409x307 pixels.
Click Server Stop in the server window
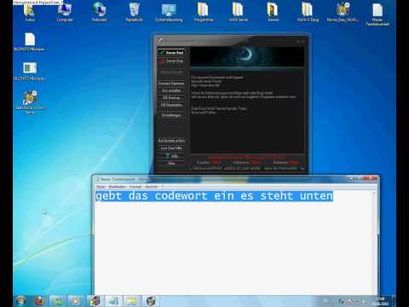click(x=171, y=61)
